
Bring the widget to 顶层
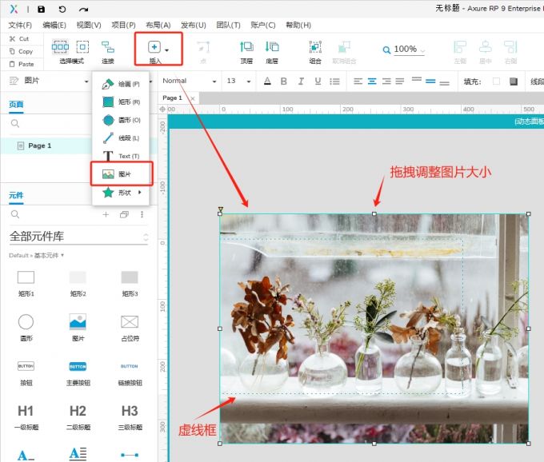point(246,51)
